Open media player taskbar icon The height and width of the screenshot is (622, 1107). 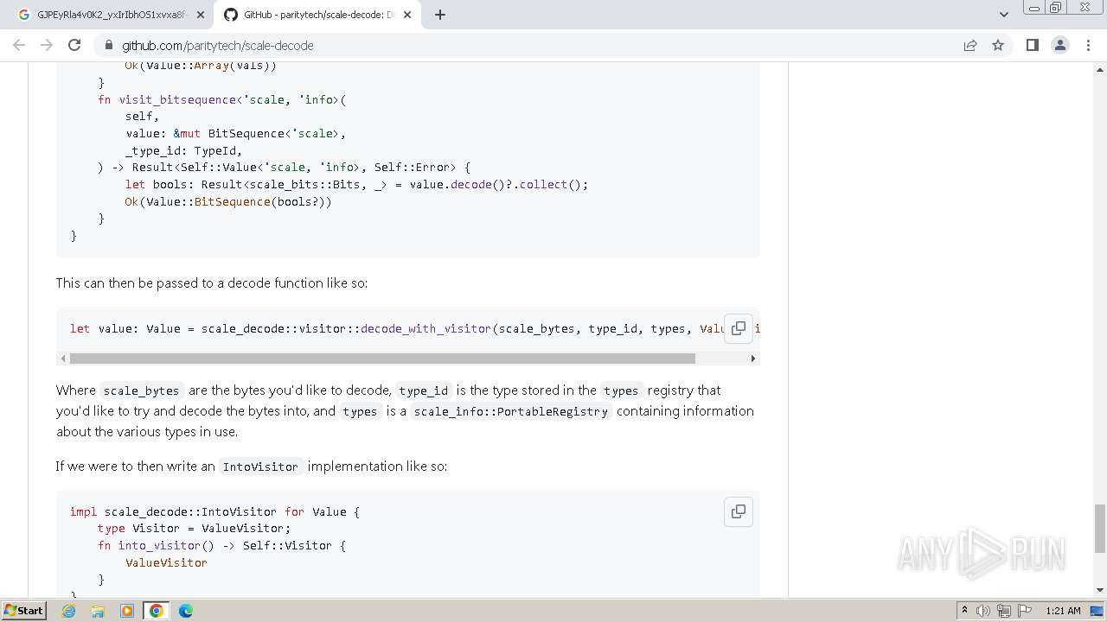click(x=127, y=611)
